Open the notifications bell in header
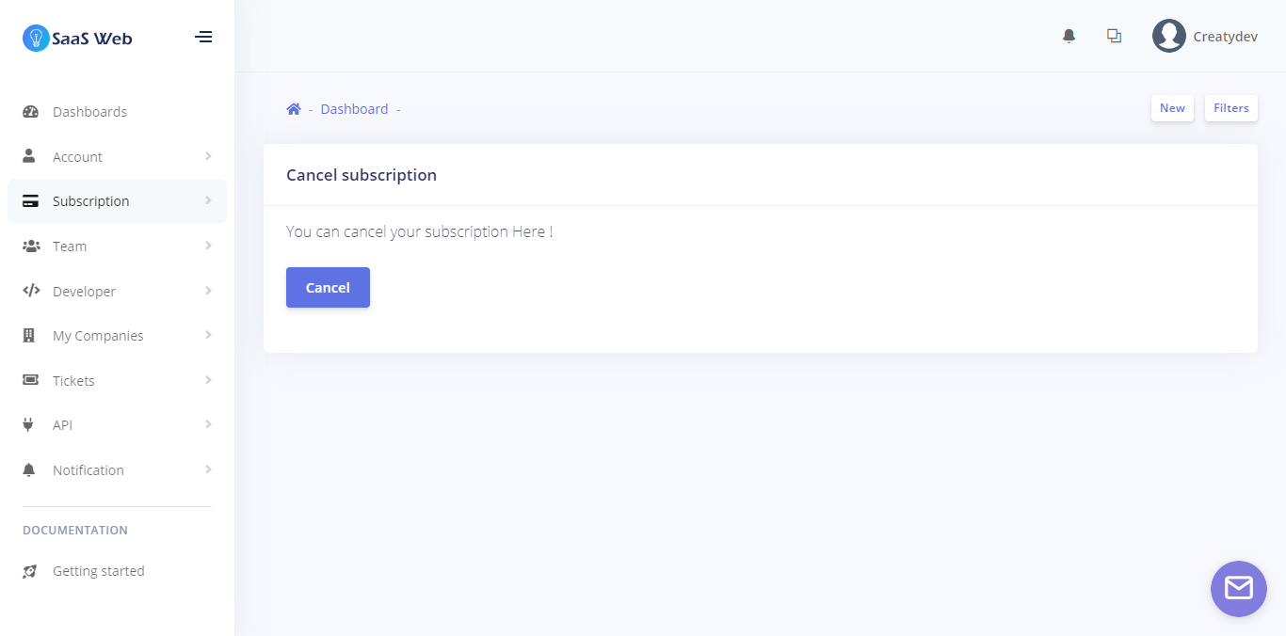The width and height of the screenshot is (1286, 636). click(1069, 36)
